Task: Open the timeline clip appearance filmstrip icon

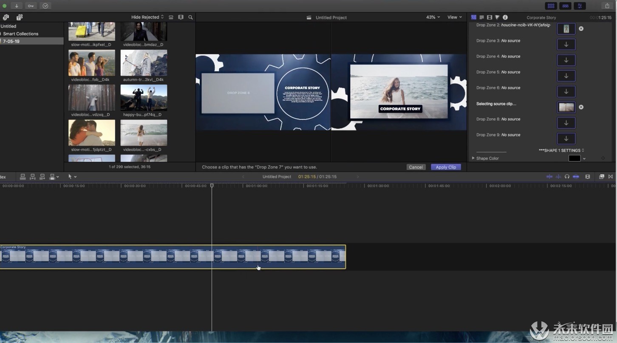Action: tap(588, 176)
